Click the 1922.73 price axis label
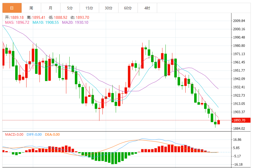Image resolution: width=253 pixels, height=168 pixels. pos(239,95)
